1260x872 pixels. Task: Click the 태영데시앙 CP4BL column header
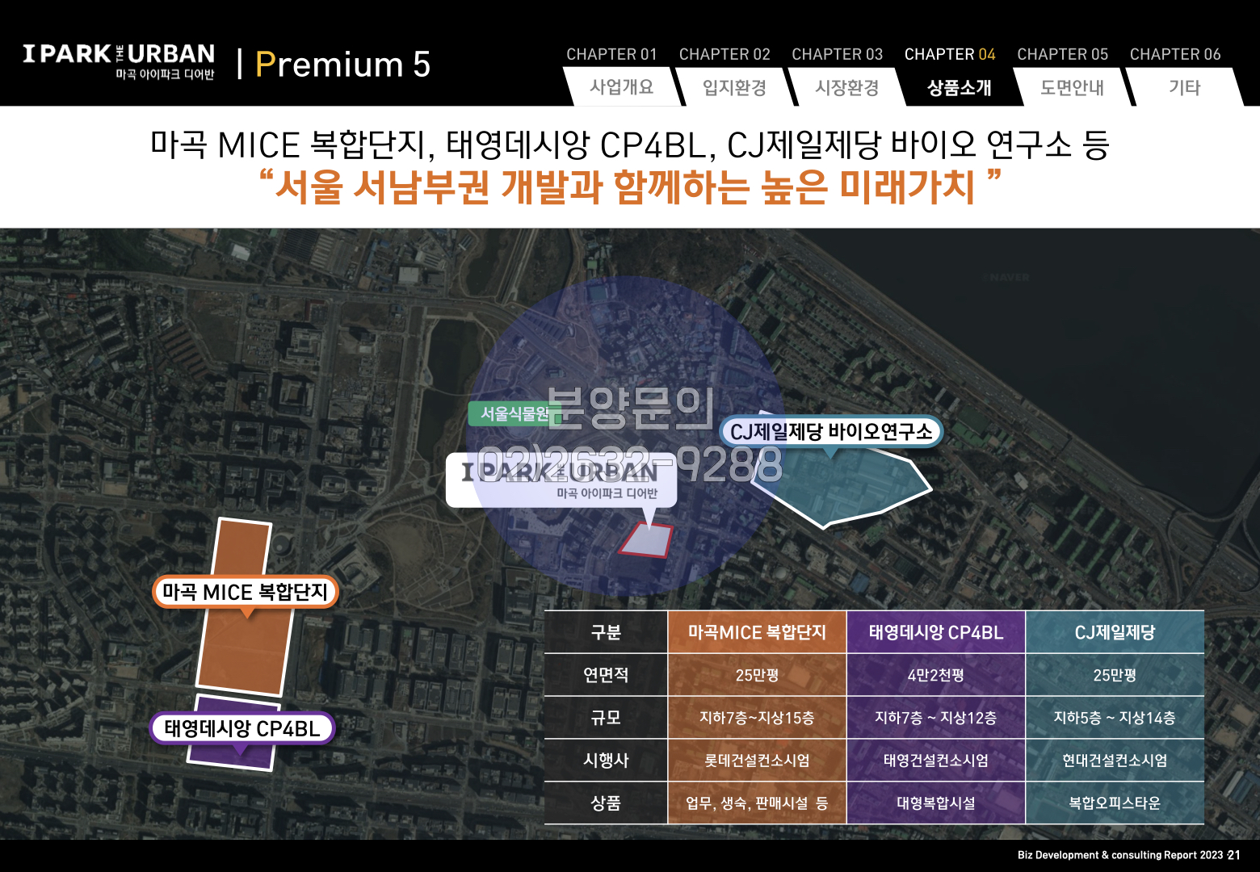pyautogui.click(x=936, y=632)
